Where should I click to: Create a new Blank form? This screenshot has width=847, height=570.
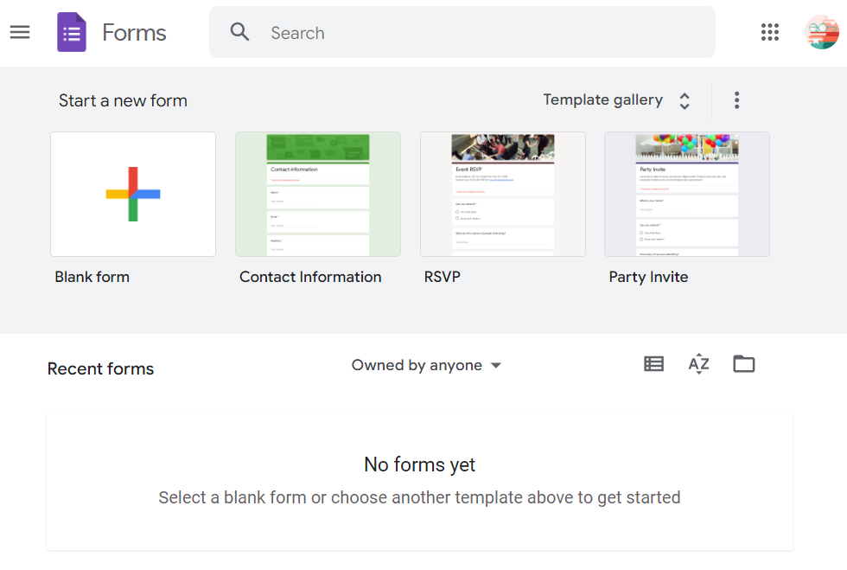(133, 195)
